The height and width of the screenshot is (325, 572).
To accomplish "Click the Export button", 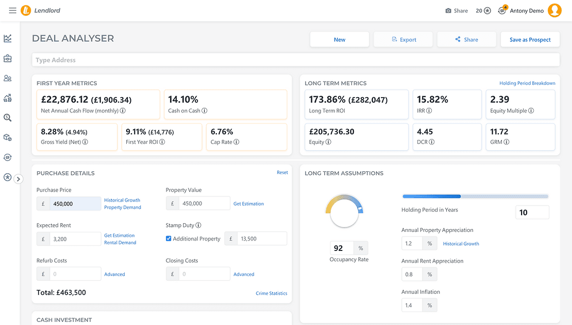I will point(403,40).
